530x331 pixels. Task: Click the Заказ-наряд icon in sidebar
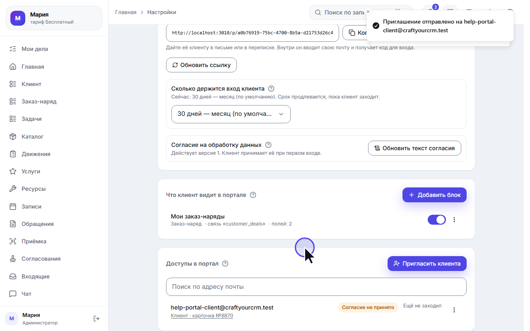[x=13, y=101]
